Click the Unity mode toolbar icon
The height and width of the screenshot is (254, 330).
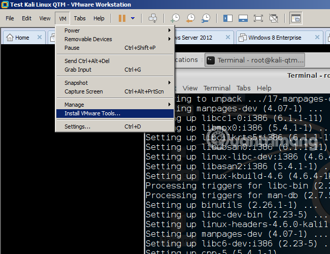click(274, 18)
